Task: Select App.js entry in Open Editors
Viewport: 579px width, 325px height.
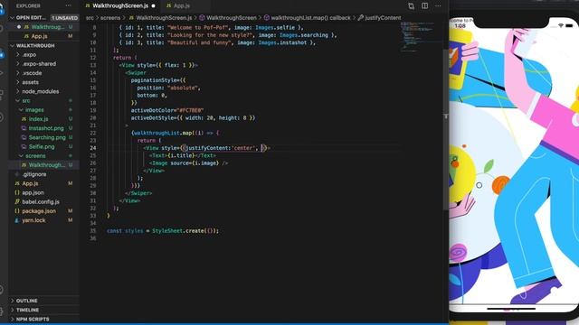Action: tap(39, 36)
